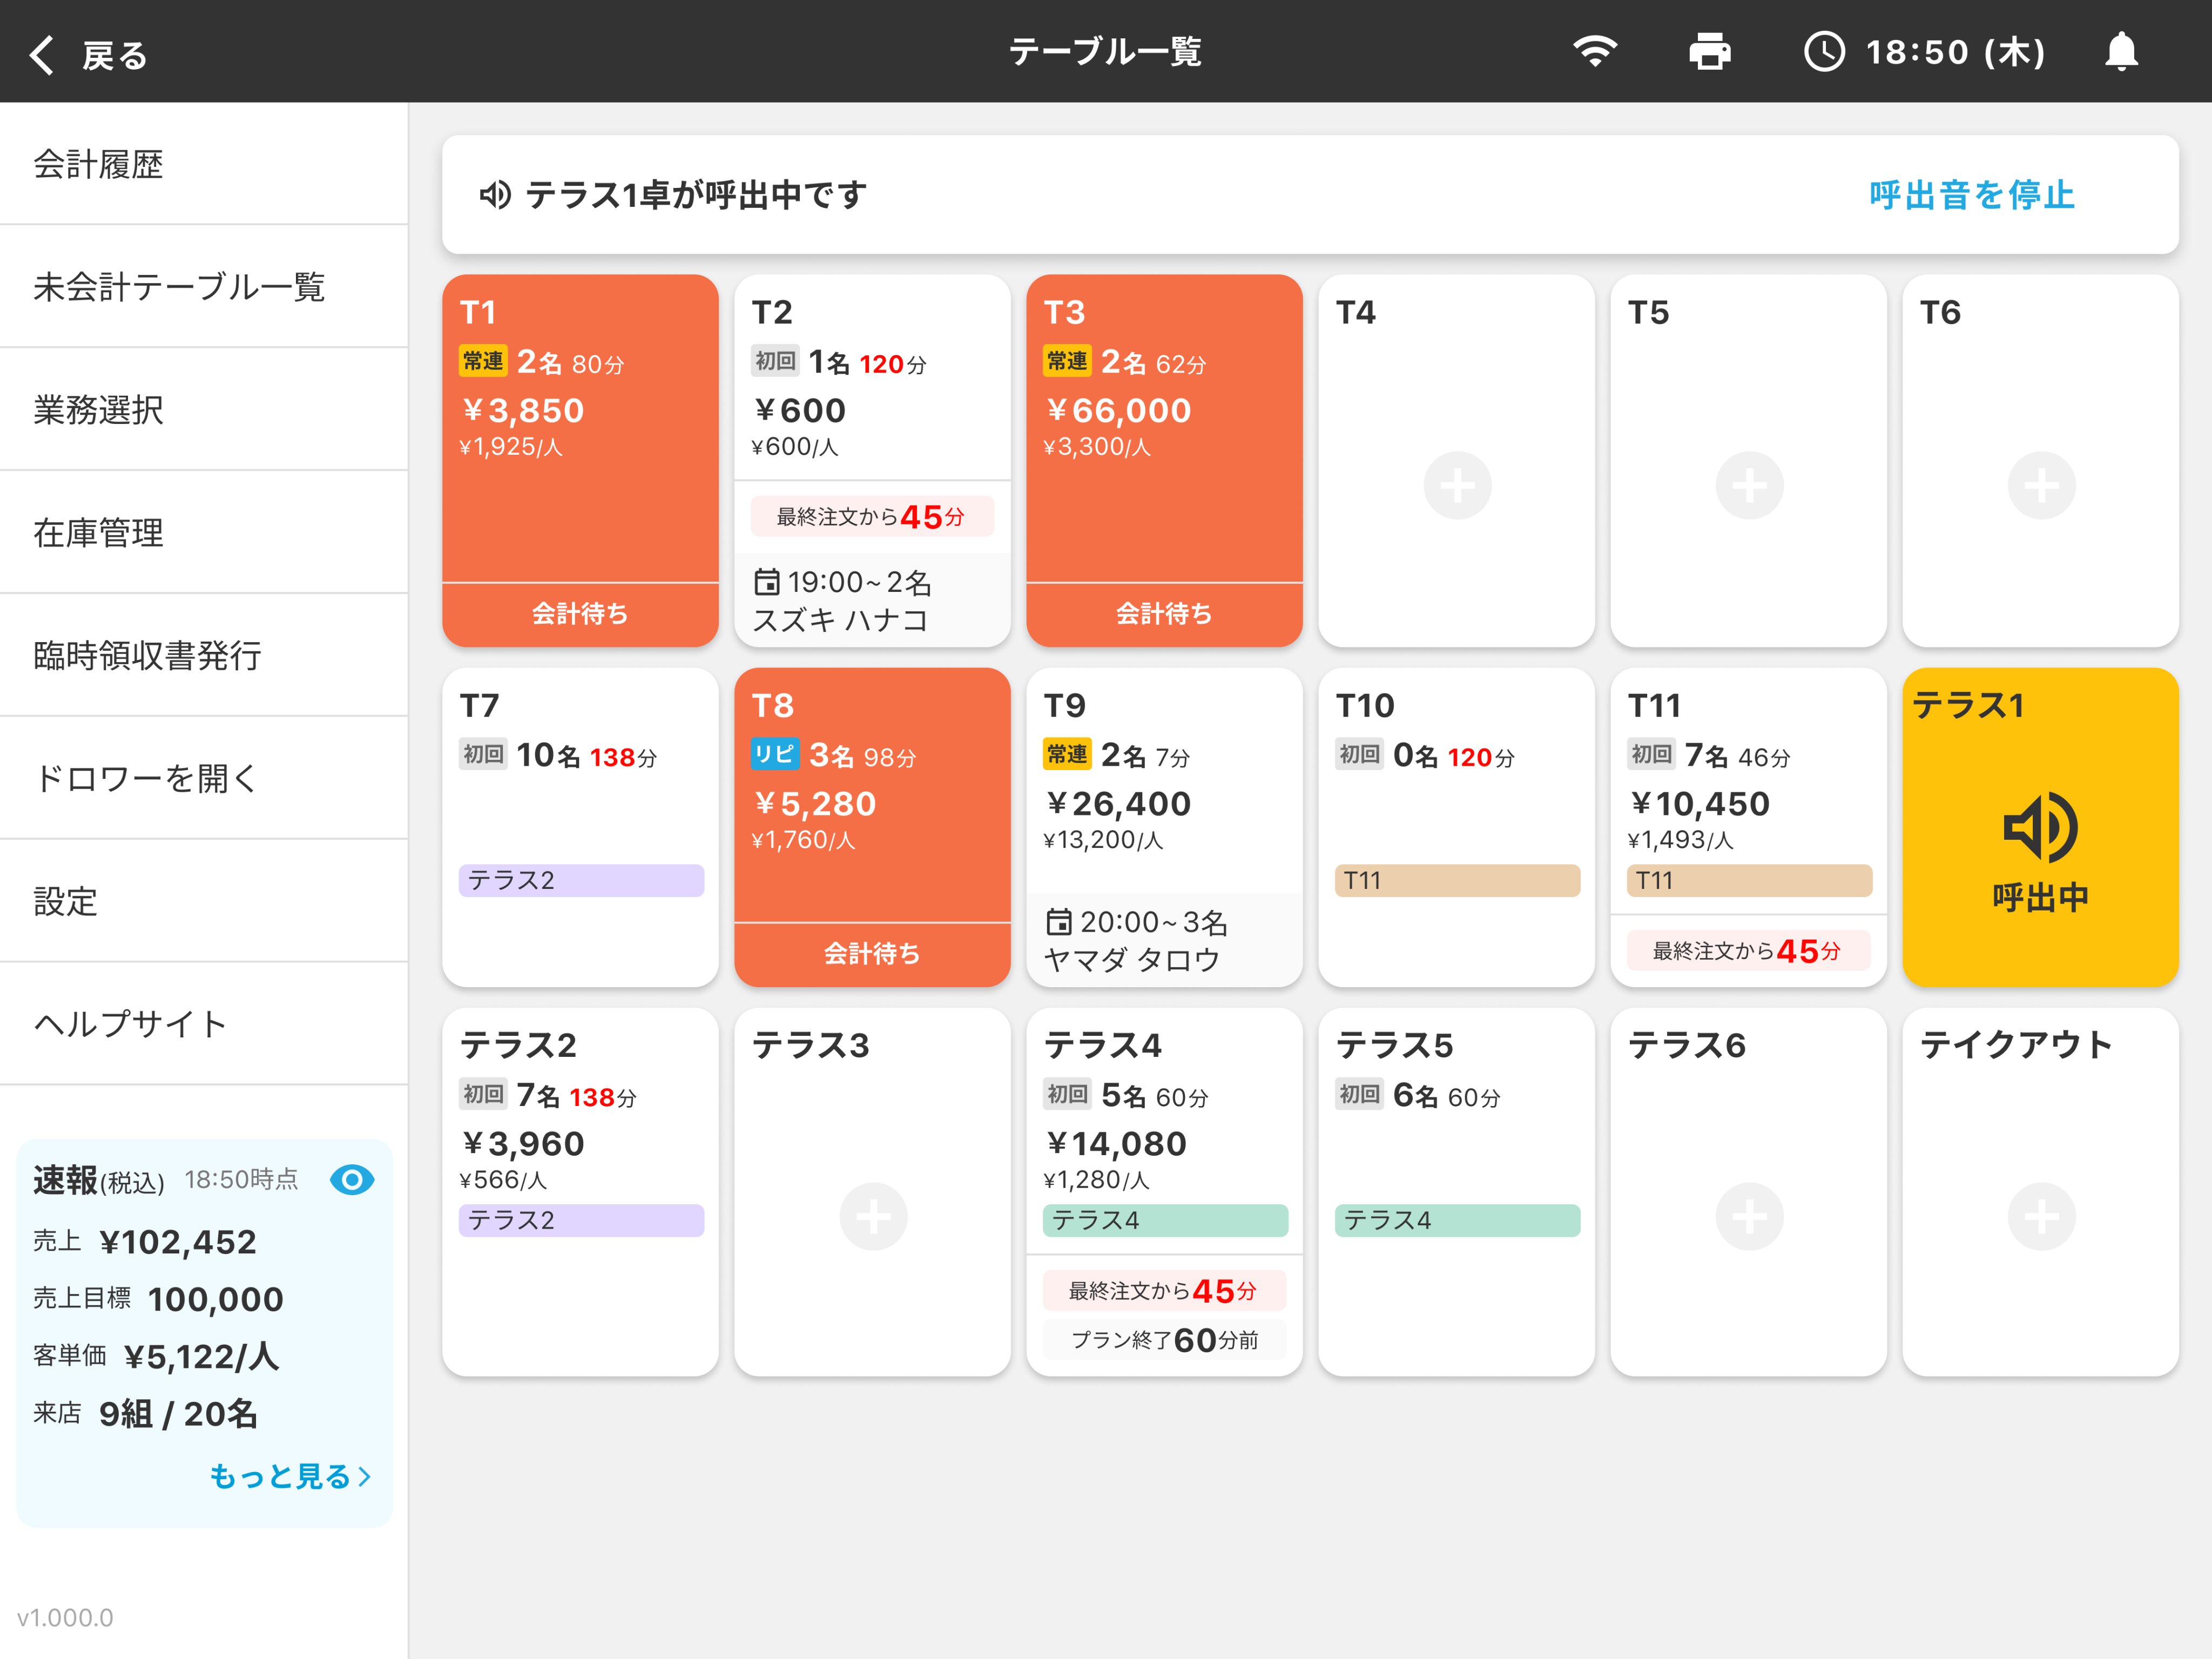2212x1659 pixels.
Task: Tap the plus icon on テイクアウト card
Action: tap(2040, 1216)
